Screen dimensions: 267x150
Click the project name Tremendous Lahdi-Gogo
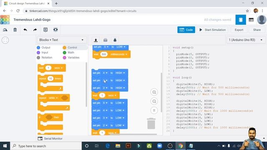coord(32,20)
